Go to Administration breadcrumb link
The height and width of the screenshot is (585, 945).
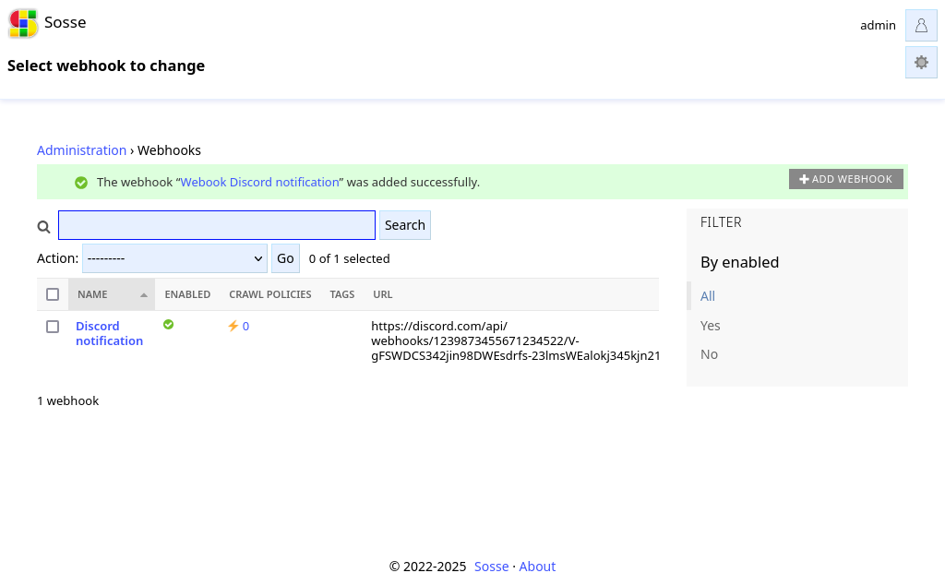[81, 150]
